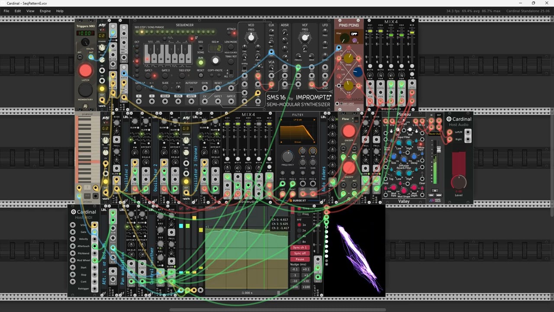Viewport: 554px width, 312px height.
Task: Open the Engine menu
Action: (x=45, y=11)
